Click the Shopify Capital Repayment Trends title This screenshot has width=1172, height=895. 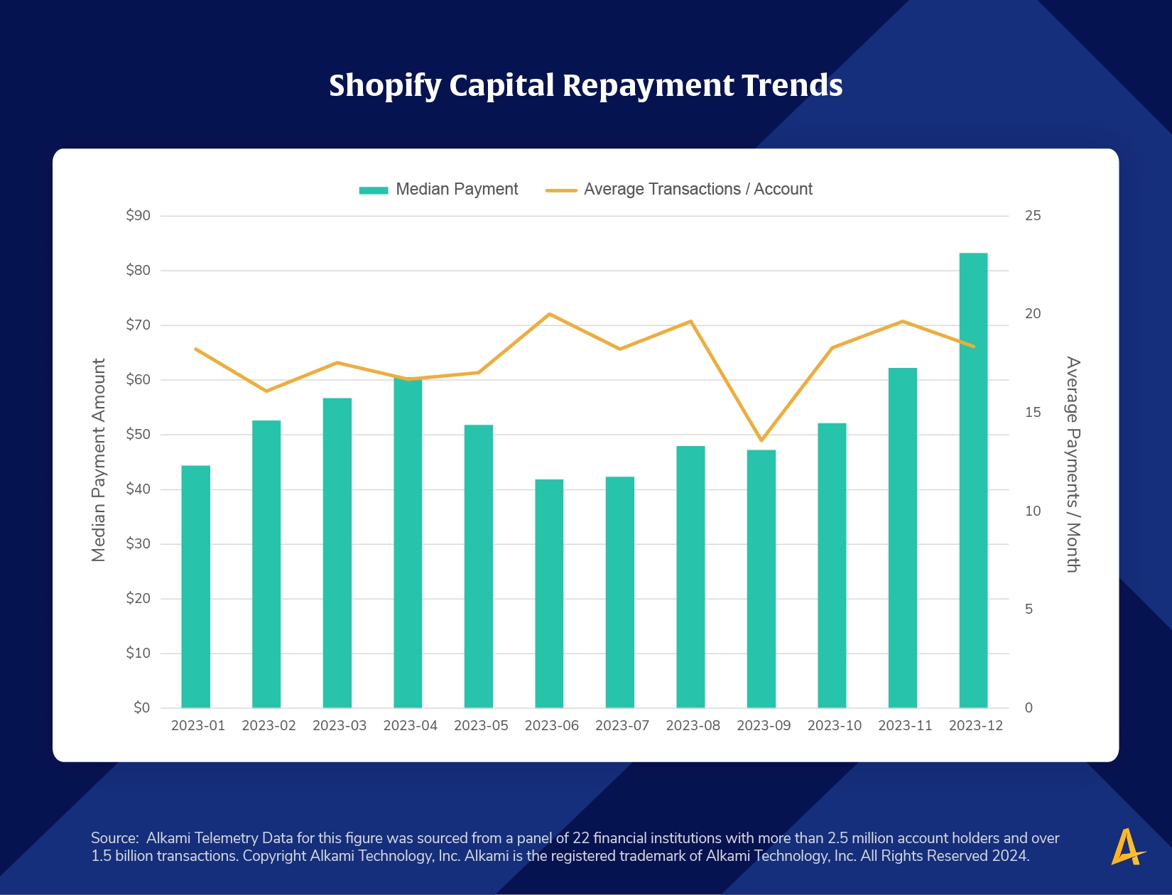pyautogui.click(x=586, y=85)
